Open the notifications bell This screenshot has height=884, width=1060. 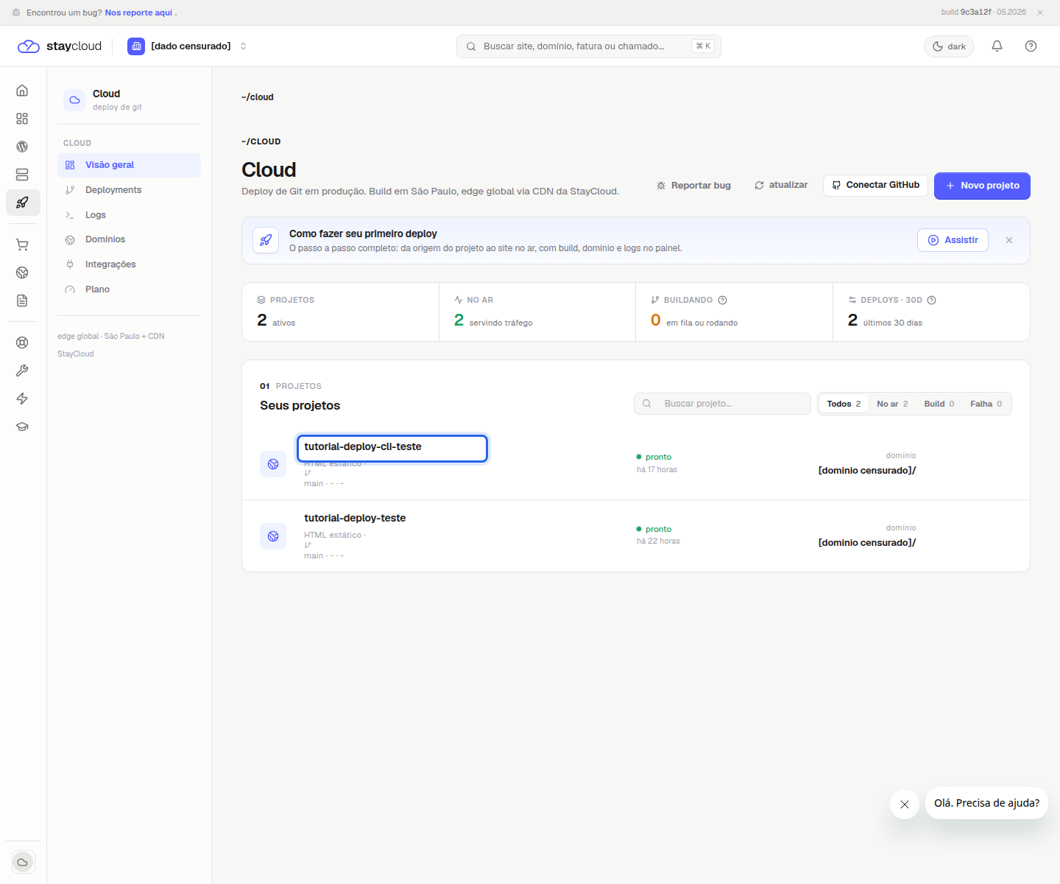coord(997,46)
